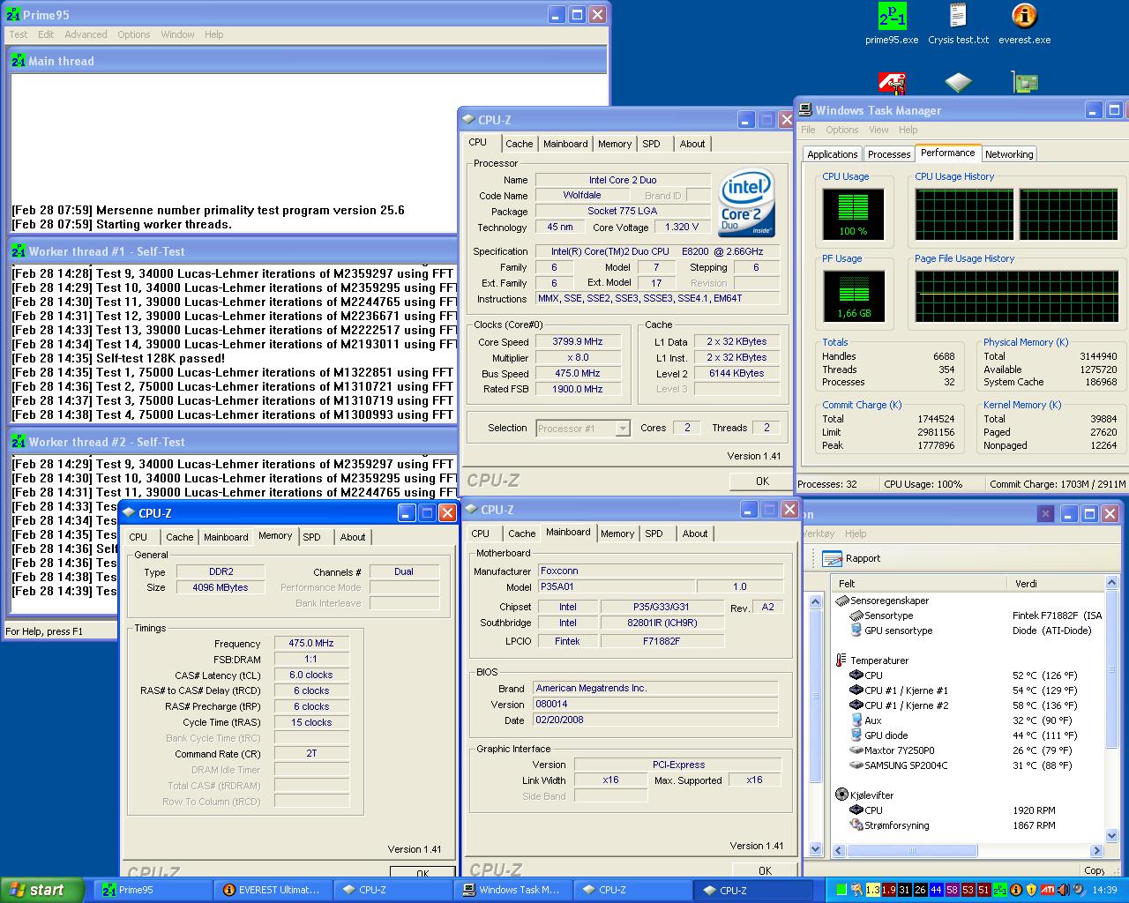Viewport: 1129px width, 903px height.
Task: Click the Felt column header in Everest
Action: (918, 584)
